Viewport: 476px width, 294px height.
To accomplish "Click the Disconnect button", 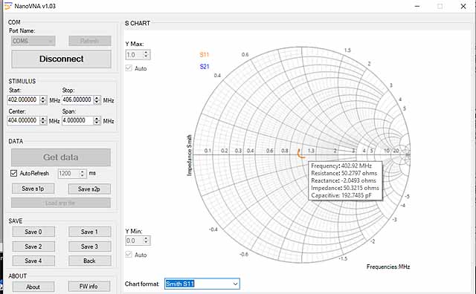I will point(61,59).
